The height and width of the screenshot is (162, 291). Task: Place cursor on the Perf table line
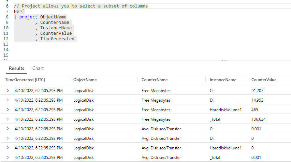[x=19, y=12]
